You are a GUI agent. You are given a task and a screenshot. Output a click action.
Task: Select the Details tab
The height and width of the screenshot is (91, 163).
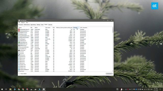[x=46, y=25]
